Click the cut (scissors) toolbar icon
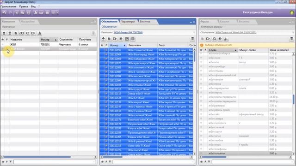The image size is (296, 166). tap(17, 12)
